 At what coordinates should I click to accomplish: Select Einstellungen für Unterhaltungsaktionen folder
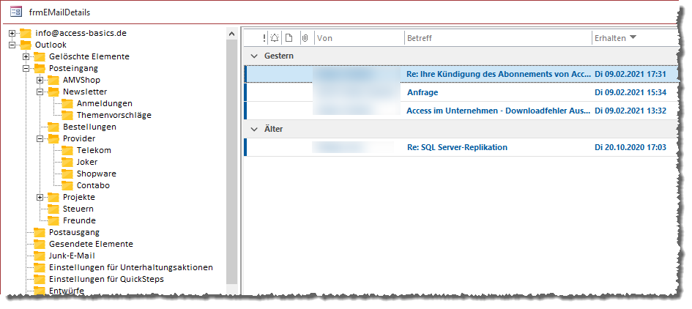tap(131, 267)
